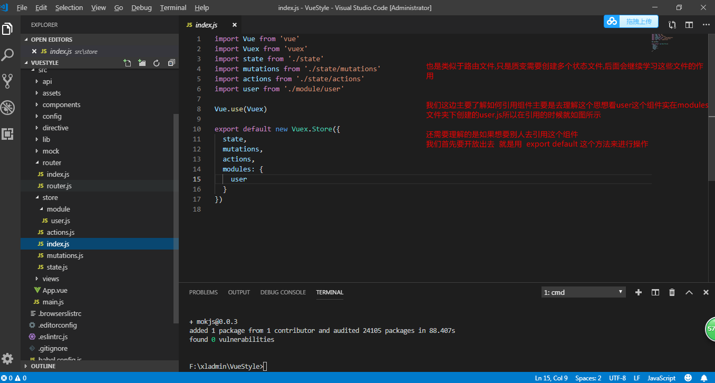
Task: Select terminal from the '1: cmd' dropdown
Action: (584, 292)
